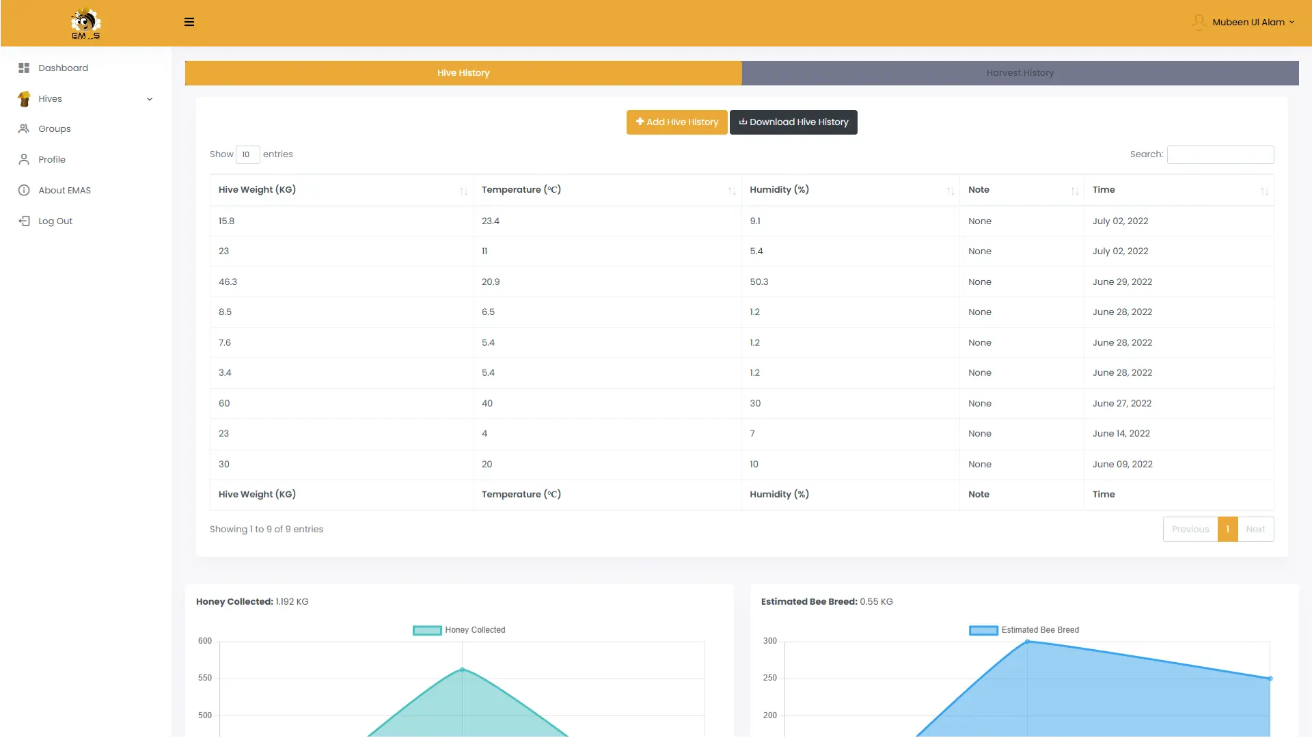Click the hamburger menu icon
The width and height of the screenshot is (1312, 738).
pyautogui.click(x=189, y=22)
